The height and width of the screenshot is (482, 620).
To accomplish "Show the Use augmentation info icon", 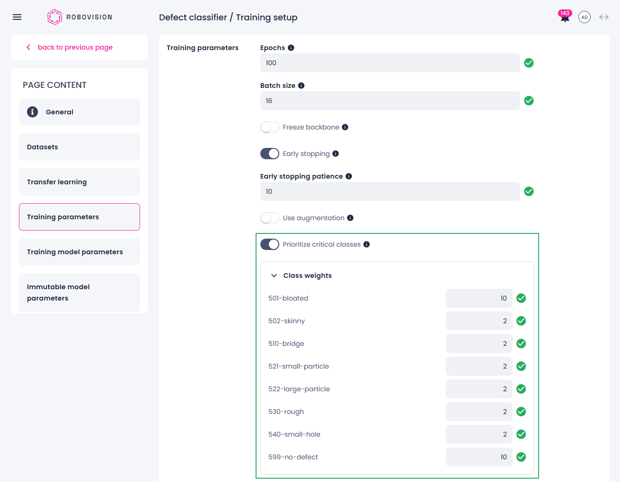I will tap(350, 218).
